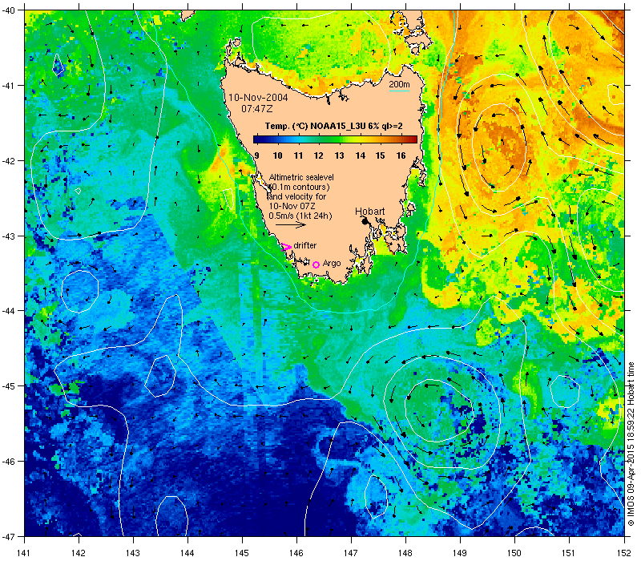Click the 'Altimetric sealevel' text line
The width and height of the screenshot is (641, 561).
(x=301, y=177)
